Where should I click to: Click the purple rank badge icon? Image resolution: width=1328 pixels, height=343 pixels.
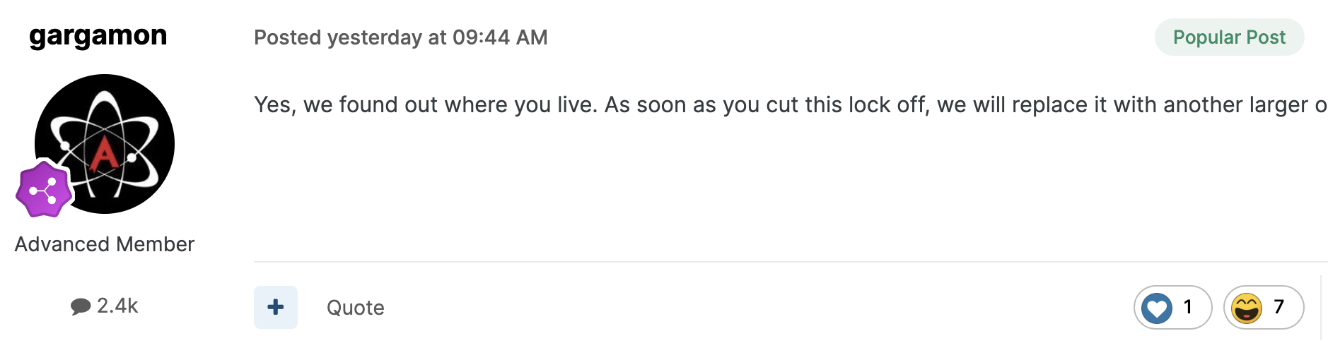(x=44, y=189)
